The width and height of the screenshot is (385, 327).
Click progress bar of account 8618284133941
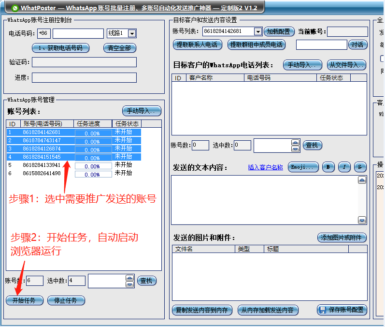tap(93, 166)
